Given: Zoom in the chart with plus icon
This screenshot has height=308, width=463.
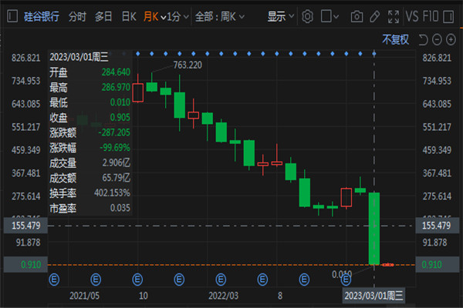Looking at the screenshot, I should [451, 39].
